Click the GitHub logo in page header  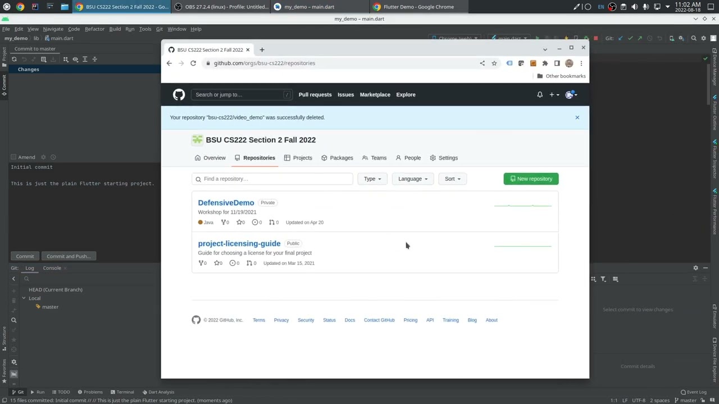tap(179, 95)
